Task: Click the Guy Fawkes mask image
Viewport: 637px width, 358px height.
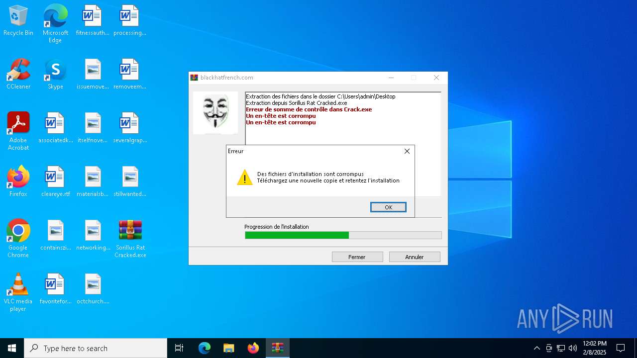Action: pos(215,113)
